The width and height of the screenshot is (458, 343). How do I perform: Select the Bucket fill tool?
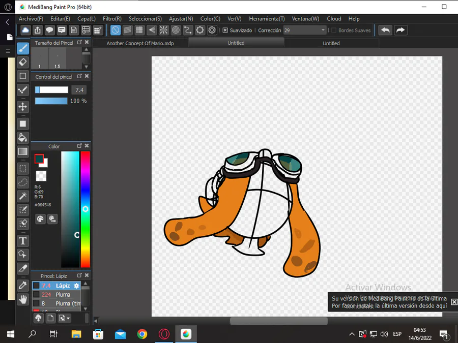tap(23, 137)
